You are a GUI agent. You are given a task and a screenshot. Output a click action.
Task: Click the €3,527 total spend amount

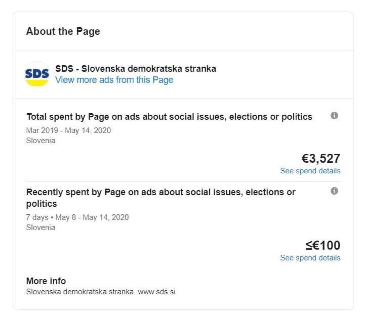(x=321, y=158)
